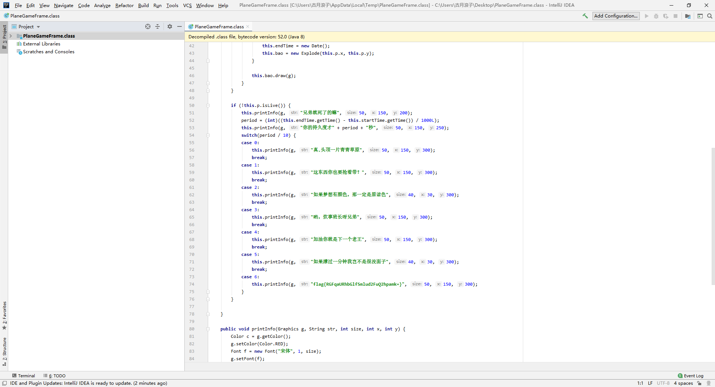Open the Refactor menu
The image size is (715, 387).
pyautogui.click(x=124, y=5)
